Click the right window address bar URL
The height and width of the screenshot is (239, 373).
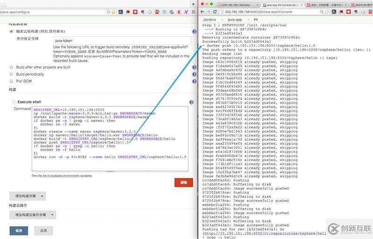259,12
